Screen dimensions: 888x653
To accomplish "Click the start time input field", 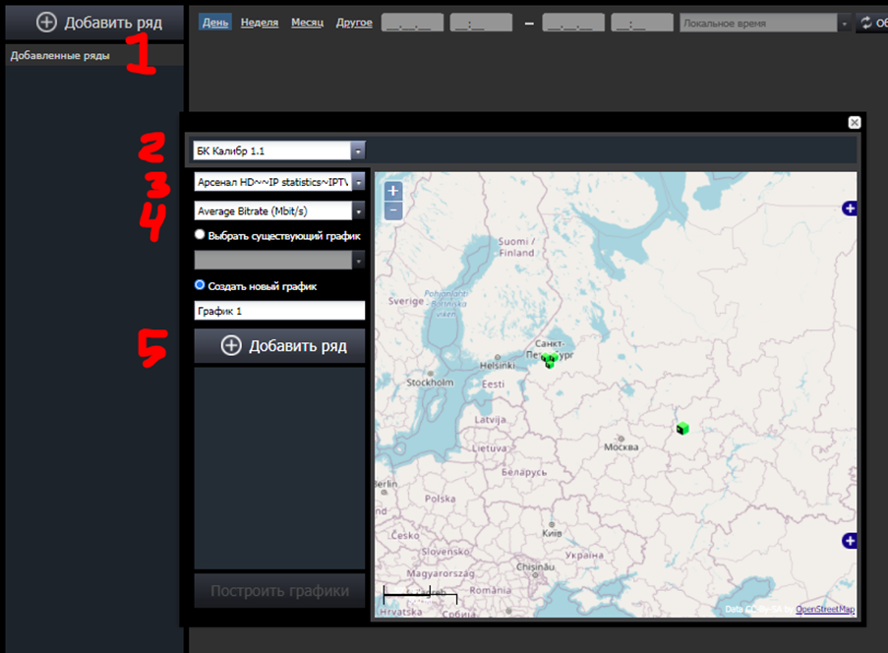I will pyautogui.click(x=481, y=23).
